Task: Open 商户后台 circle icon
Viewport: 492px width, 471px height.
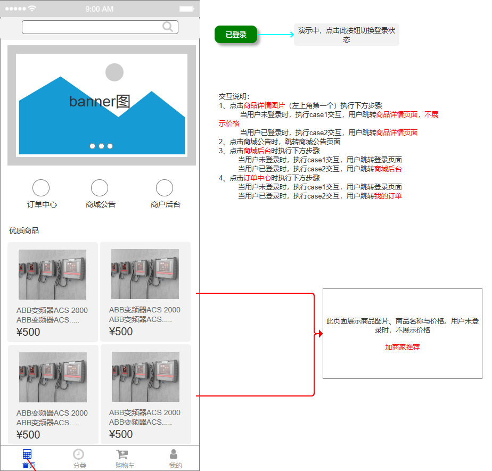Action: (x=165, y=188)
